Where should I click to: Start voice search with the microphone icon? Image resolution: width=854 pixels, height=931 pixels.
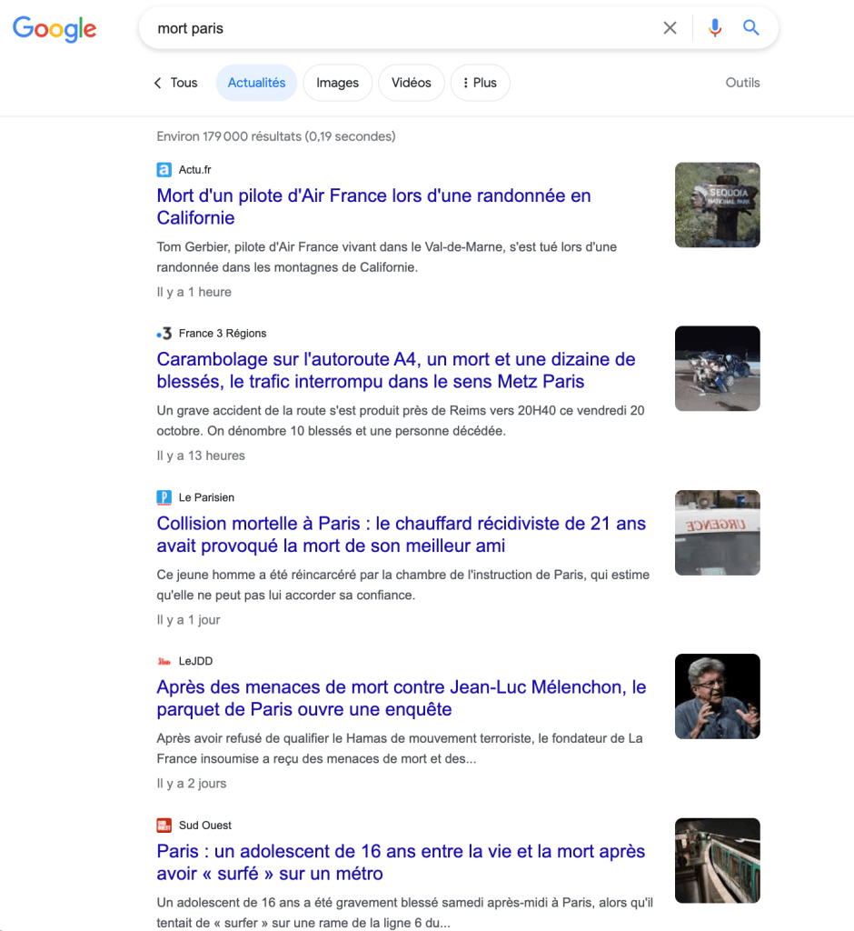[x=715, y=28]
